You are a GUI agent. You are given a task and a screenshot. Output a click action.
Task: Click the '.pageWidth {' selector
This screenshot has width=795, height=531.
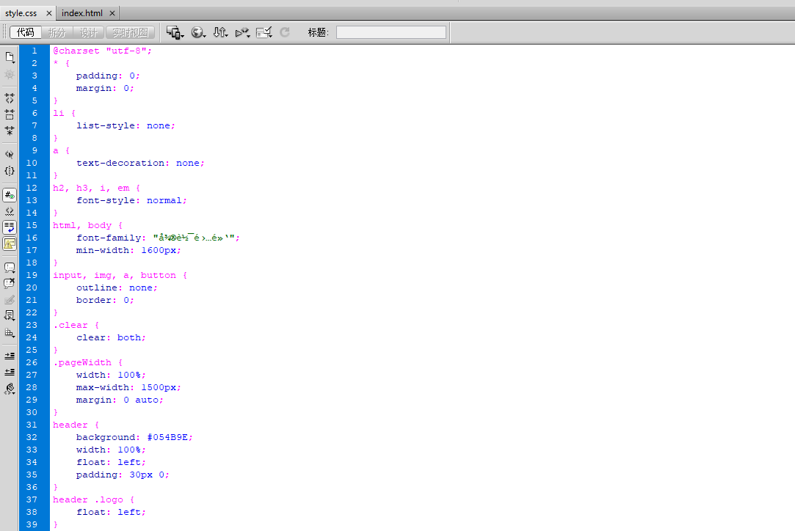point(87,363)
